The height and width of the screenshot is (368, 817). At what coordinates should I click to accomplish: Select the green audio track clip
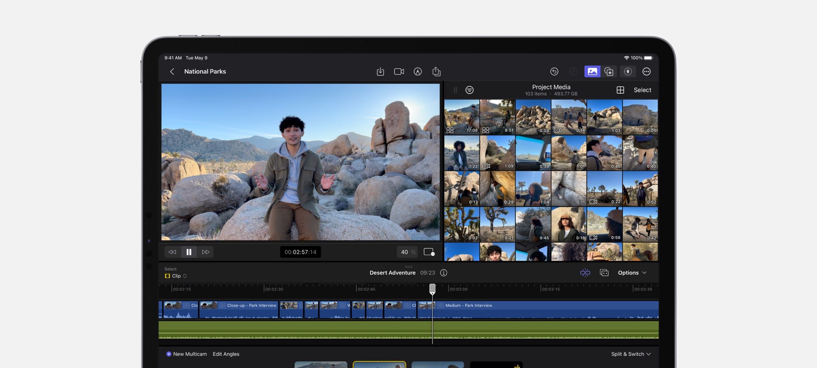coord(408,330)
